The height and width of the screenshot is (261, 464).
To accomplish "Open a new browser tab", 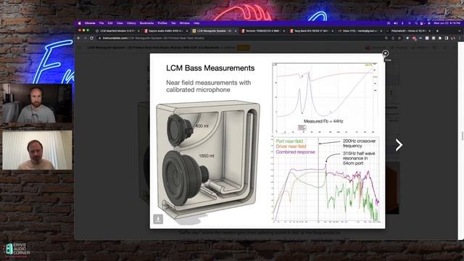I will click(437, 30).
